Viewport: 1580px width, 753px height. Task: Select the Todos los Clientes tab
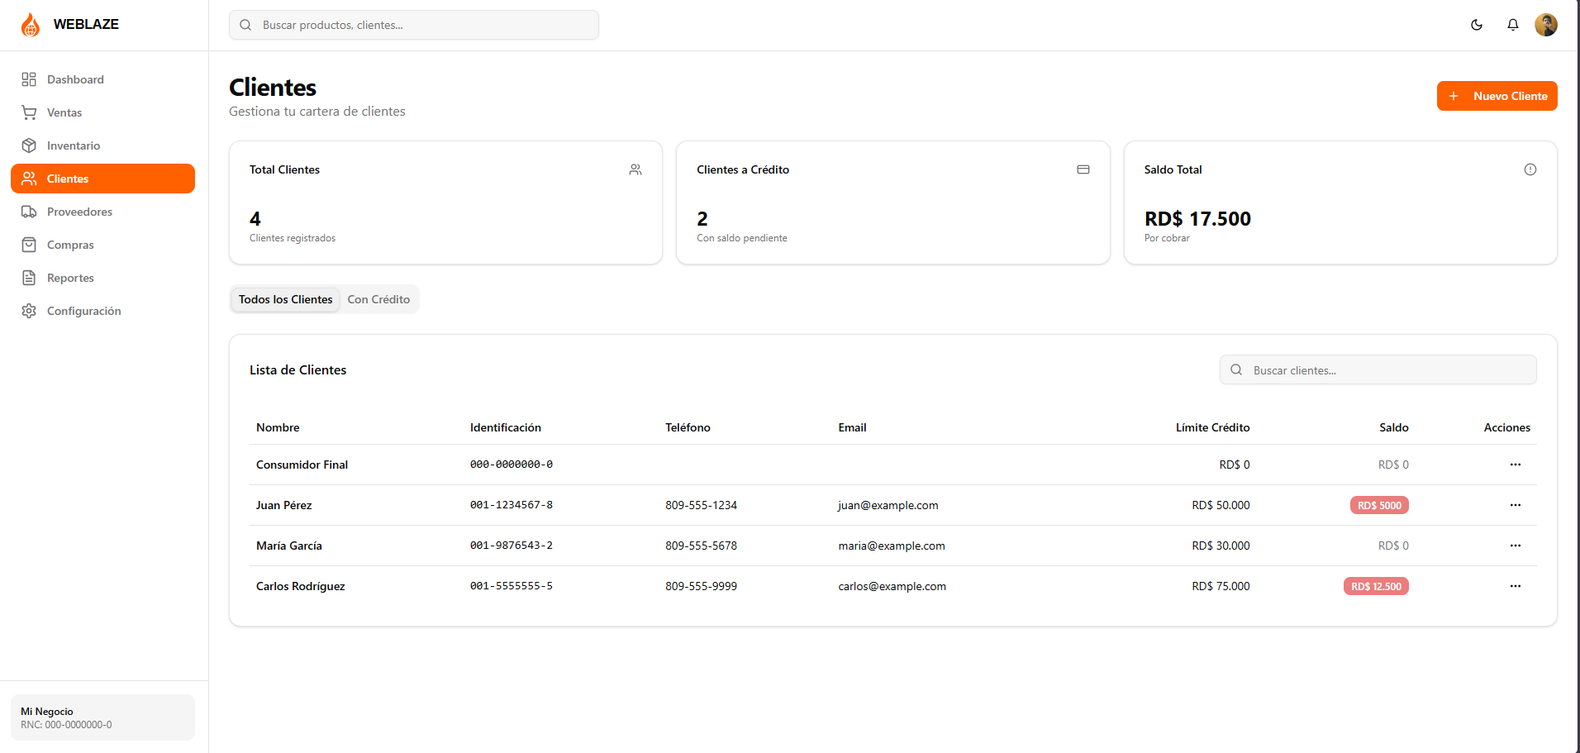tap(286, 299)
